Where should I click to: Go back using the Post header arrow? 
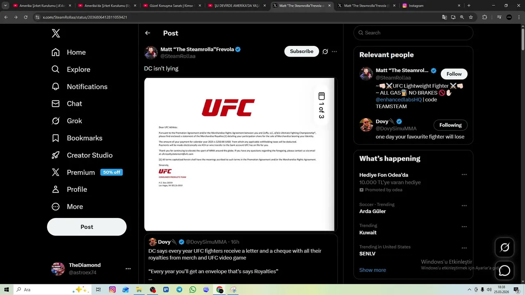(148, 33)
